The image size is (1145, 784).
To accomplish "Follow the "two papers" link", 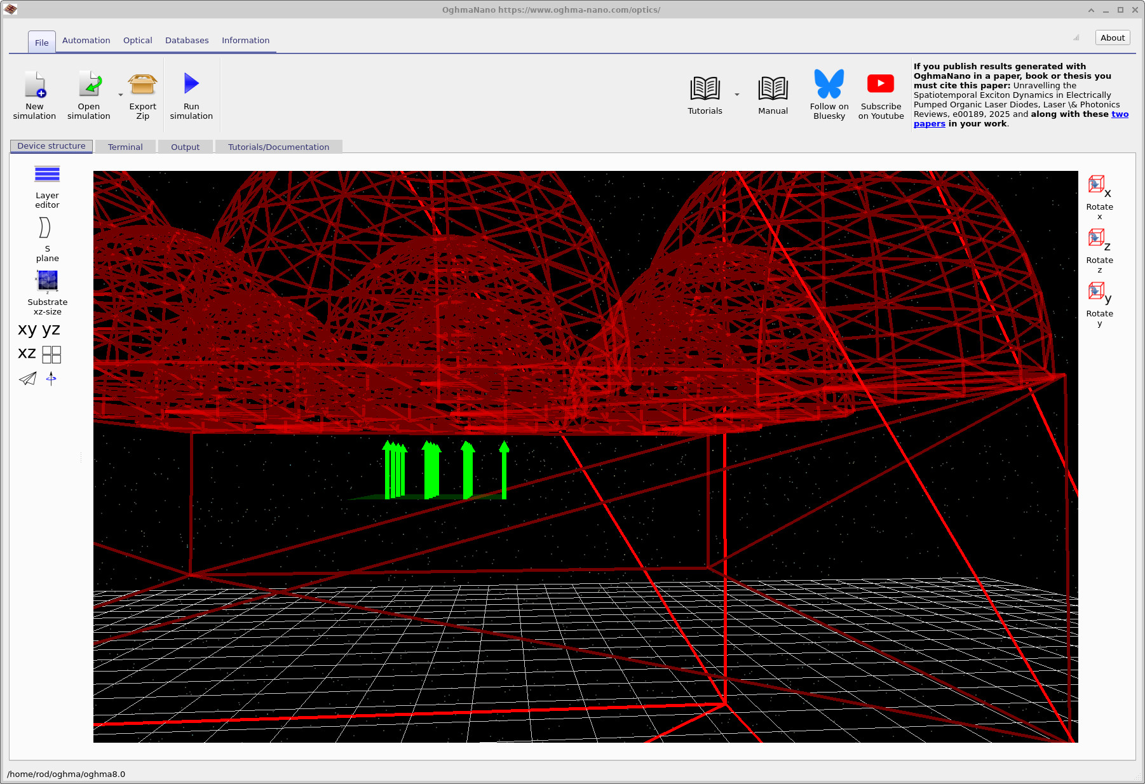I will [1120, 114].
